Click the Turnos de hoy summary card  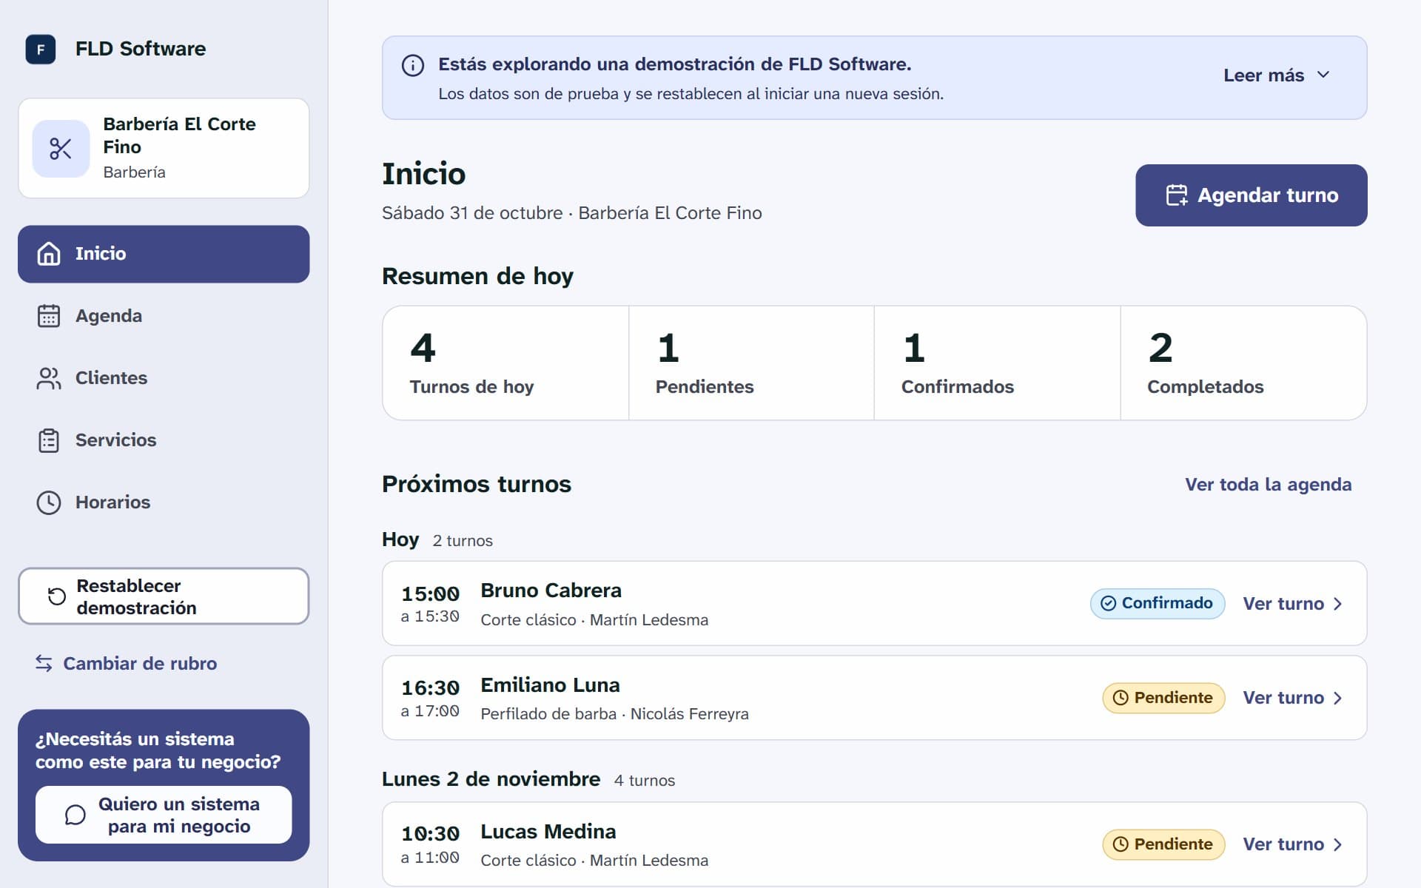tap(505, 363)
